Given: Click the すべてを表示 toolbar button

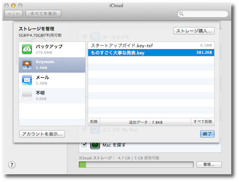Looking at the screenshot, I should [43, 14].
